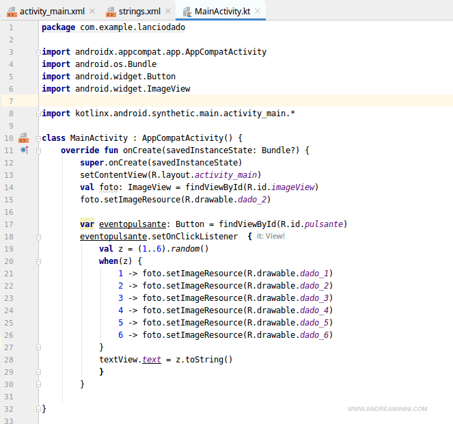Click 'dado_3' drawable on line 23
Viewport: 453px width, 424px height.
(x=314, y=298)
